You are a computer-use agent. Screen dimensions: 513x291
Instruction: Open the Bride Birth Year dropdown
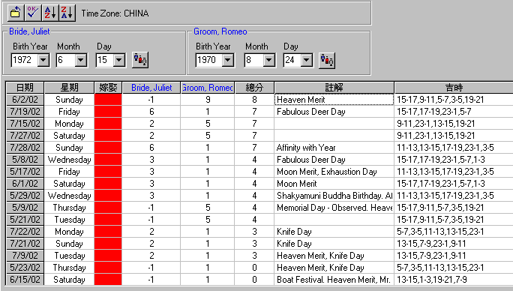[x=43, y=60]
